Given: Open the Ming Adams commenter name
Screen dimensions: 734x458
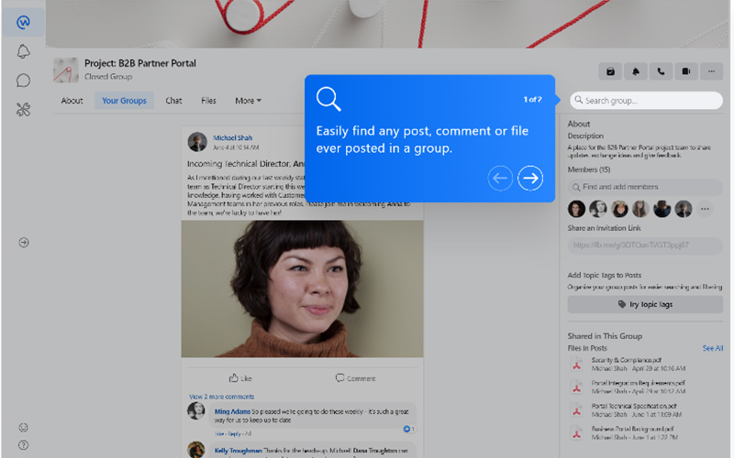Looking at the screenshot, I should (x=232, y=411).
